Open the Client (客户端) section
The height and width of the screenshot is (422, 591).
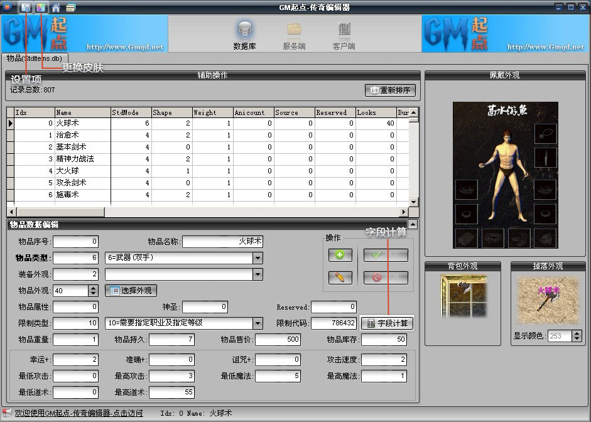click(x=344, y=35)
